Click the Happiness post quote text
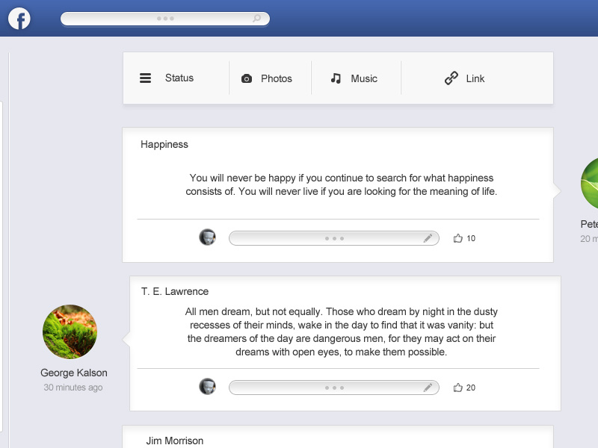 (342, 184)
